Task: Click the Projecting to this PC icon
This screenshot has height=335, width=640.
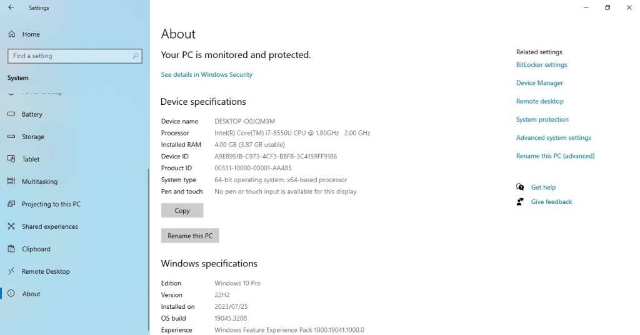Action: pos(11,204)
